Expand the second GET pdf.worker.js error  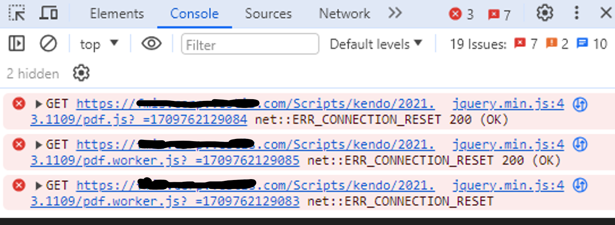click(x=39, y=145)
